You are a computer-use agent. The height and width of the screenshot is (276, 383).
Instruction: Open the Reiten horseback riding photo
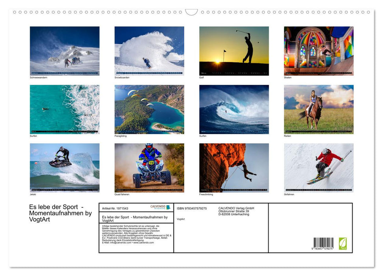[318, 108]
